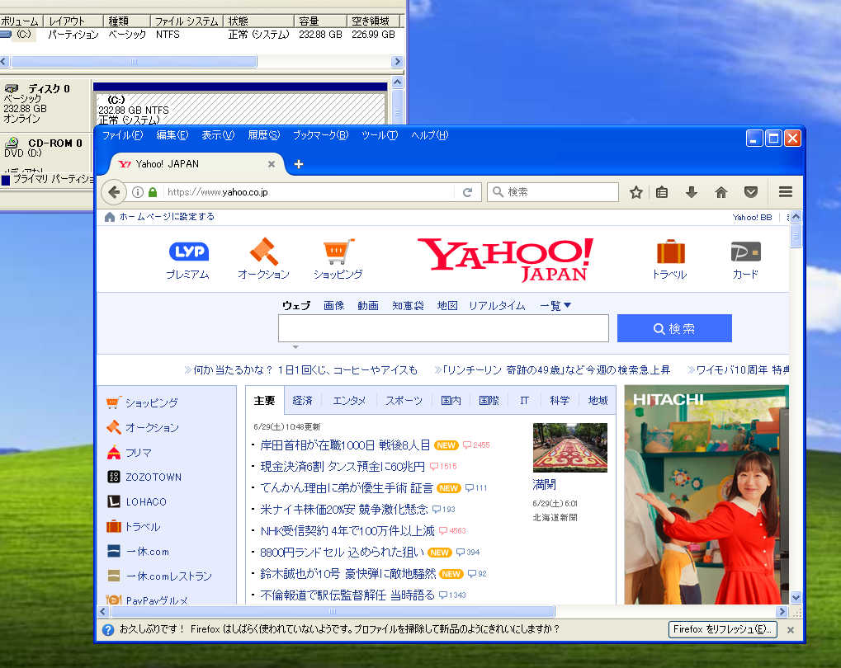Click notification bar question mark icon
The image size is (841, 668).
(108, 630)
